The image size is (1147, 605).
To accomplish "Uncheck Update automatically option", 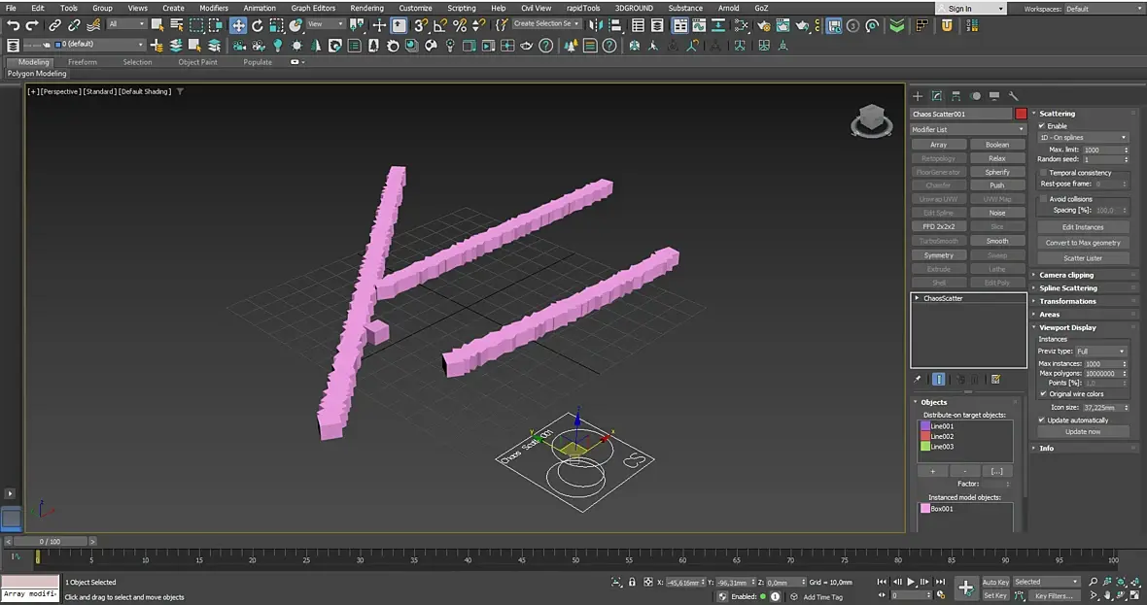I will coord(1042,420).
